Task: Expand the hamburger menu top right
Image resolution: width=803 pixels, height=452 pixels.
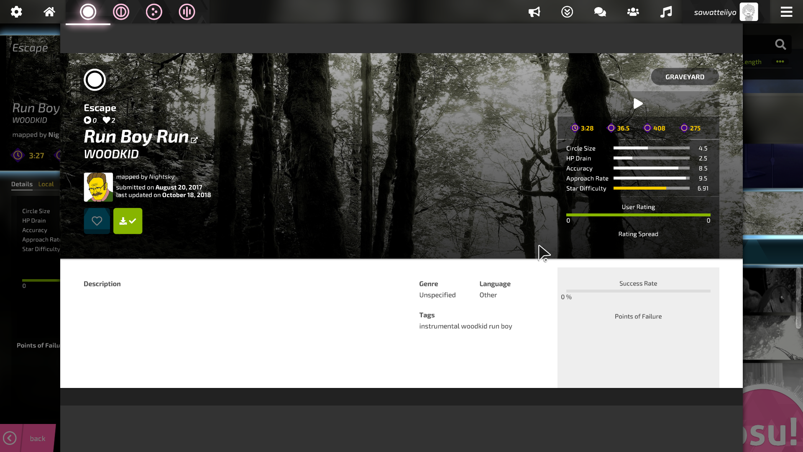Action: pos(786,12)
